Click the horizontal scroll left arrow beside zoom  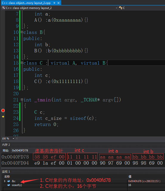coord(17,138)
